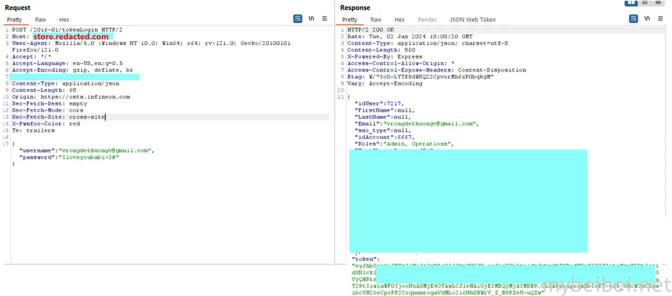This screenshot has height=296, width=672.
Task: Open the JSON Web Token tab
Action: coord(472,20)
